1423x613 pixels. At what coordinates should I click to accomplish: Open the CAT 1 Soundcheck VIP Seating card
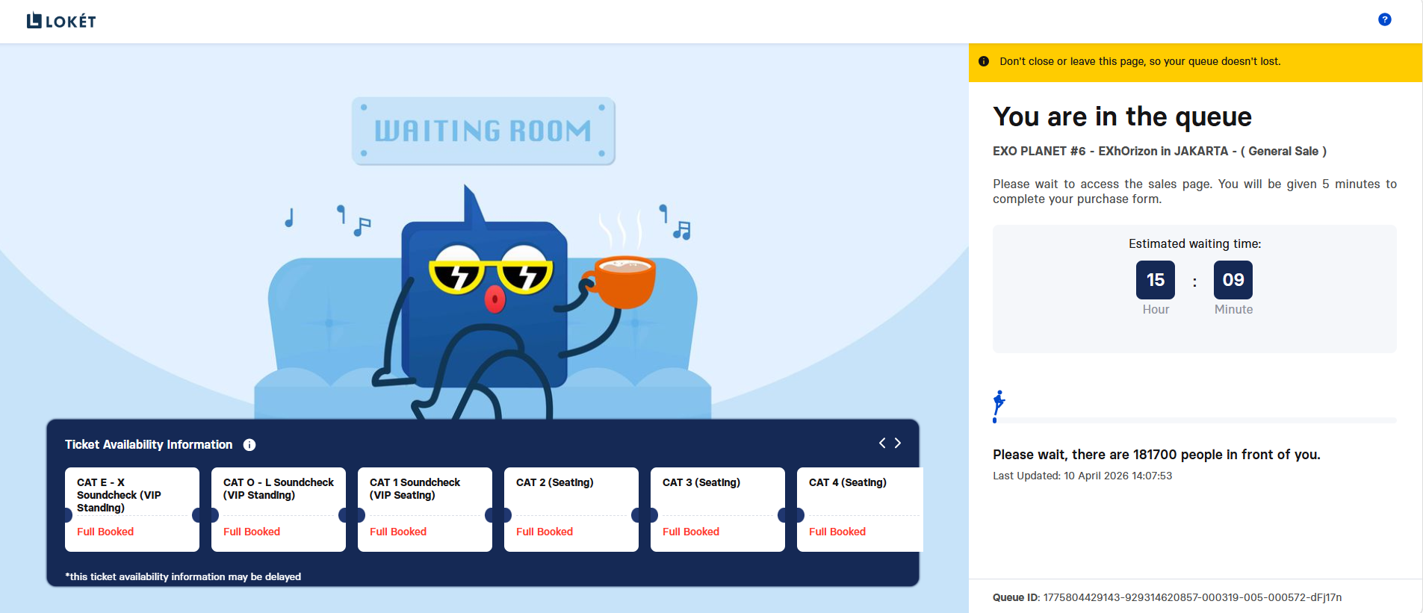click(425, 509)
